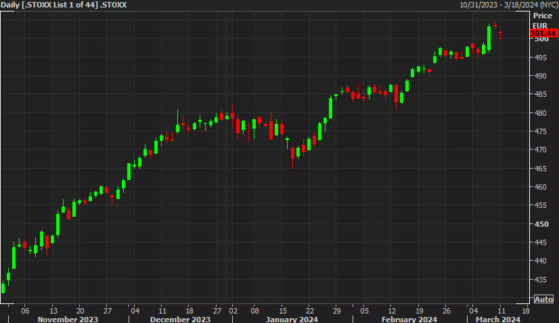
Task: Click the date range 10/31/2023 - 3/18/2024 (NYC)
Action: pyautogui.click(x=509, y=5)
